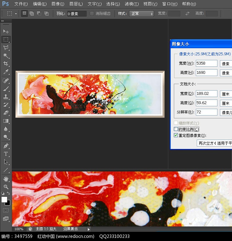Viewport: 232px width, 241px height.
Task: Select the Magic Wand tool
Action: click(6, 56)
